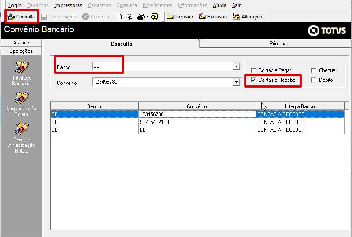The image size is (352, 237).
Task: Open the Login menu
Action: point(15,5)
